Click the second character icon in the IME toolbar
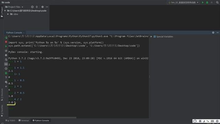Screen dimensions: 220x124 click(x=200, y=121)
